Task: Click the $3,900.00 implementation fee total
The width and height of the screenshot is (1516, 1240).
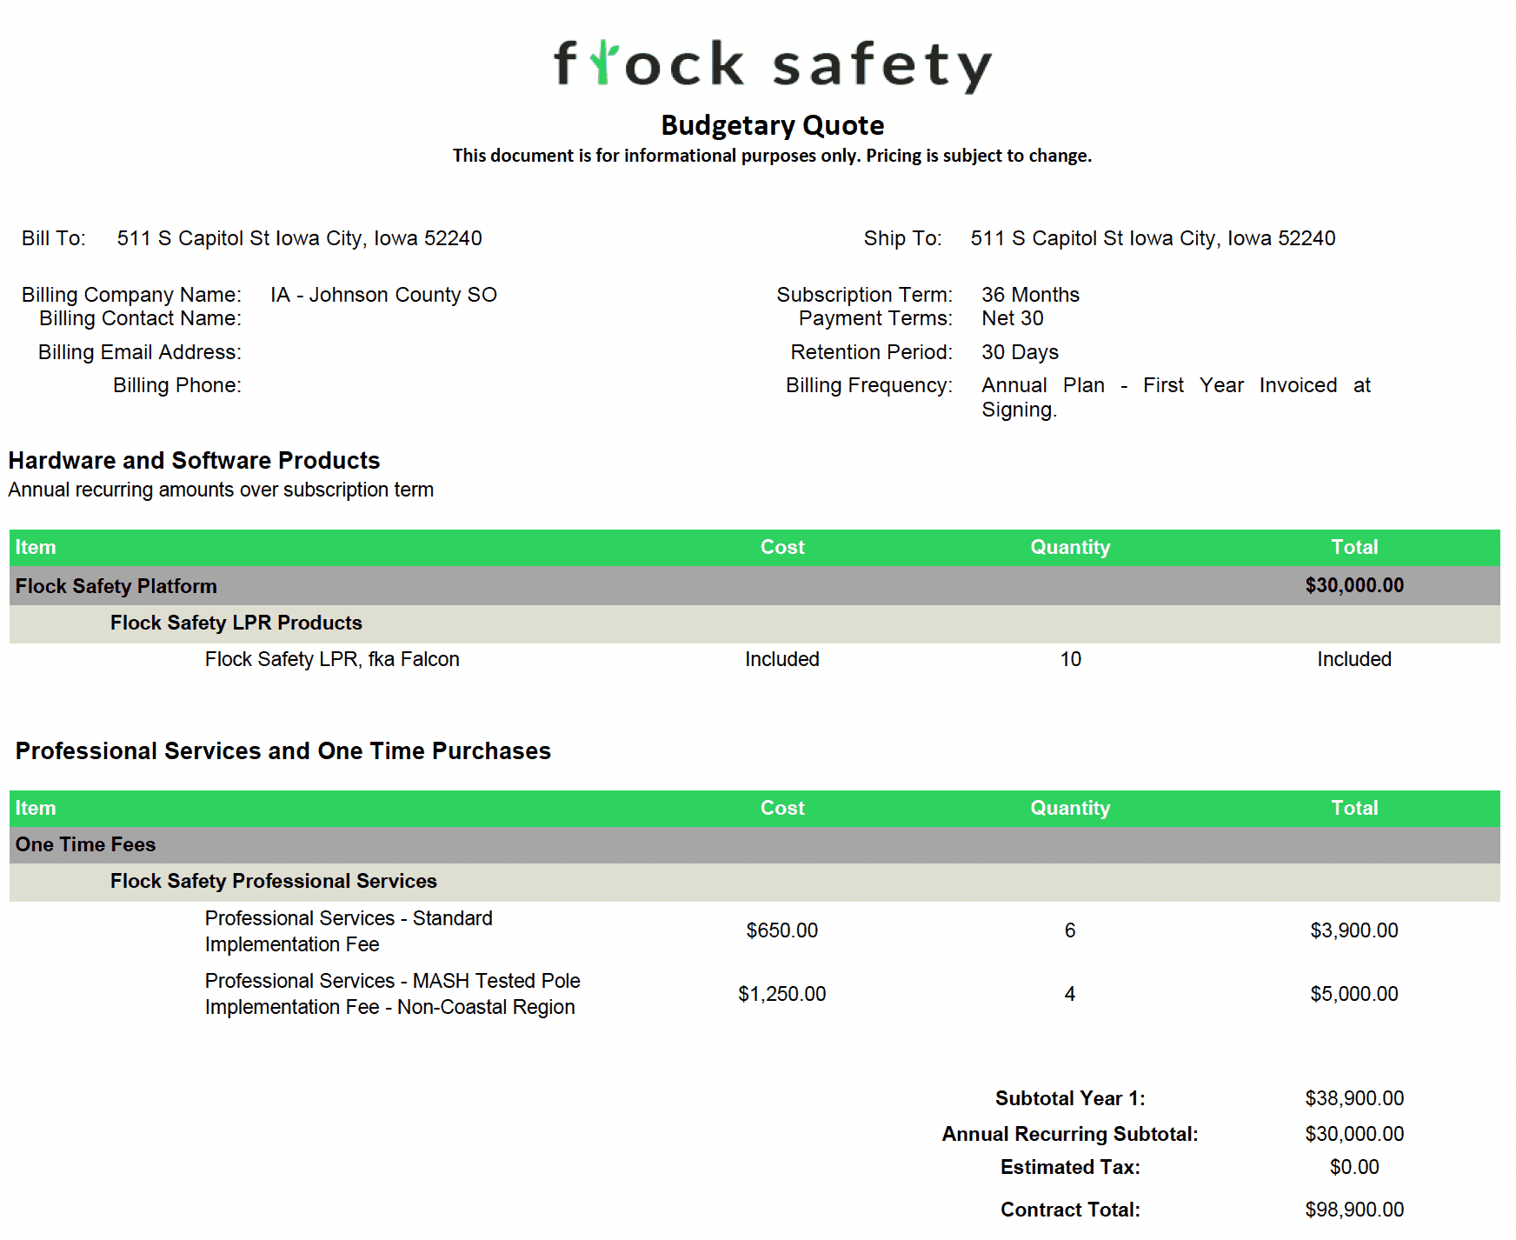Action: 1353,930
